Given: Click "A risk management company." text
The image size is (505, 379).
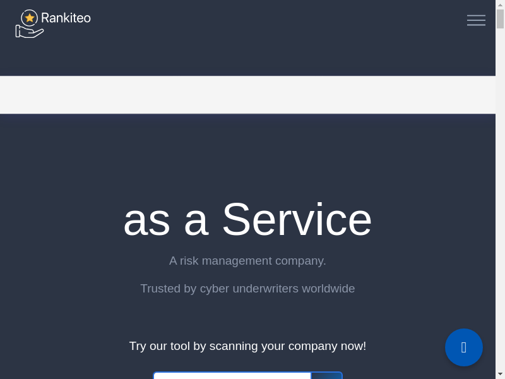Looking at the screenshot, I should [x=247, y=260].
